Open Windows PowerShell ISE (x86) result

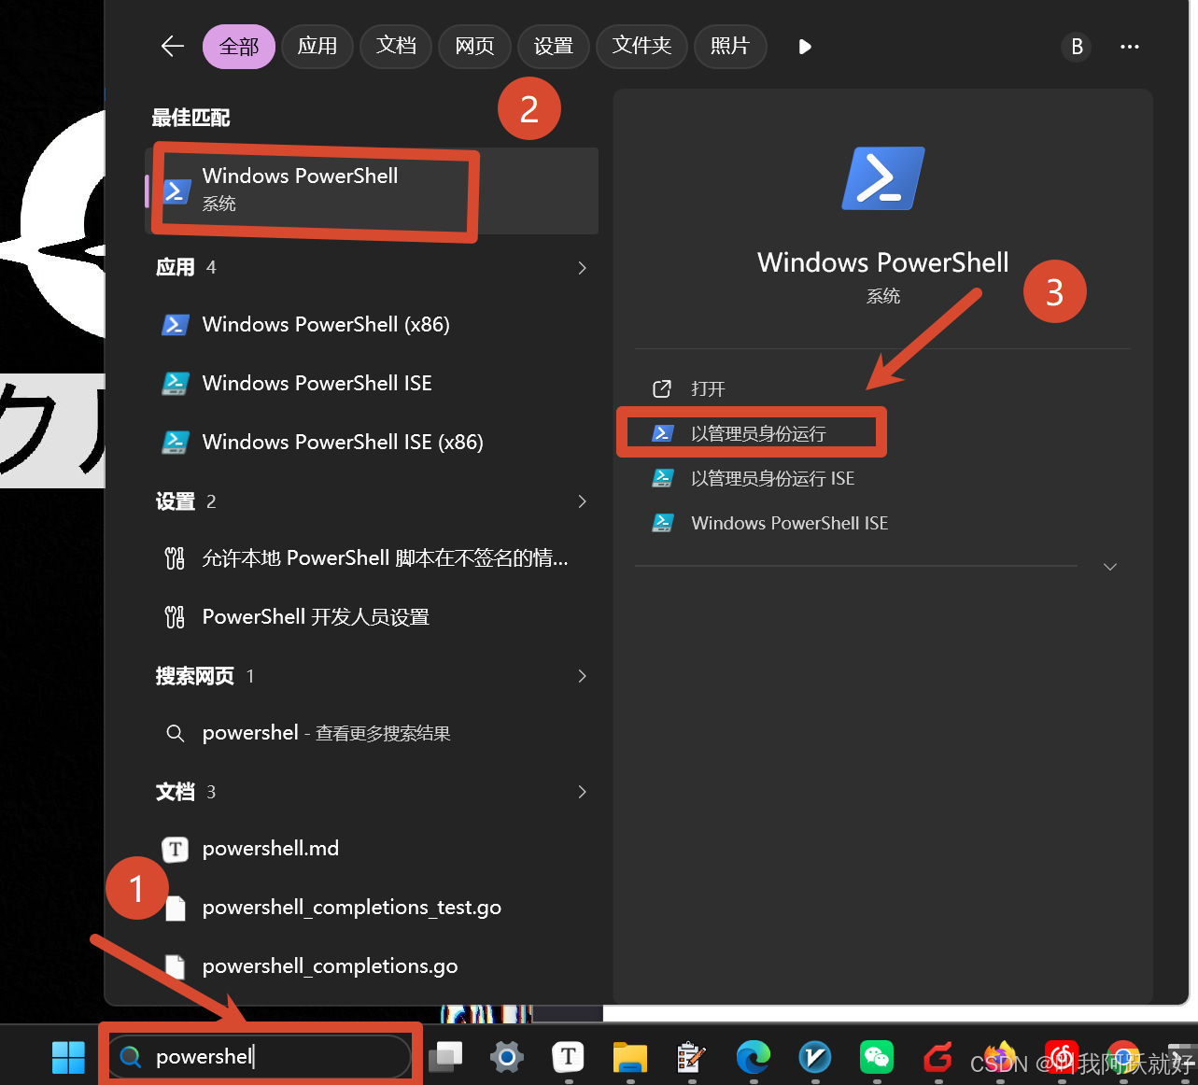372,443
